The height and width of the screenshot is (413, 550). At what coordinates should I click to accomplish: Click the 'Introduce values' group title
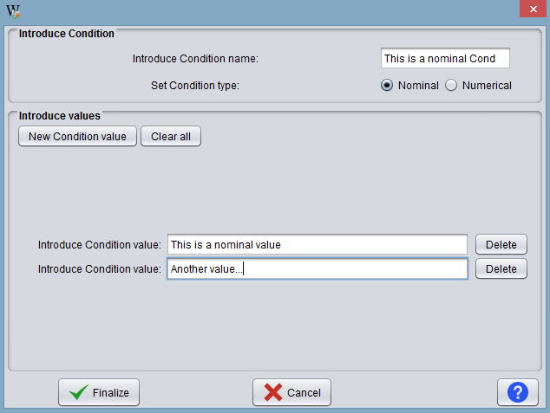click(60, 116)
